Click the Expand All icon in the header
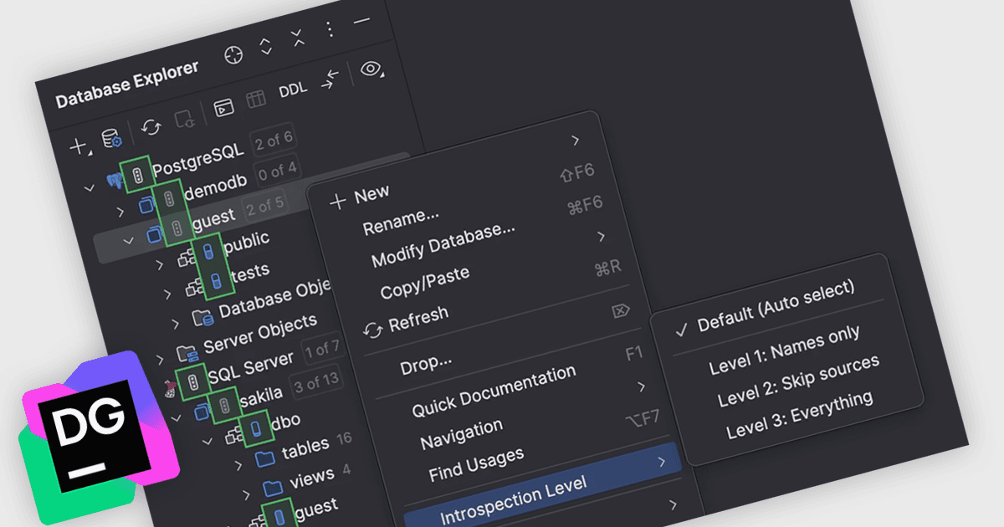Image resolution: width=1004 pixels, height=527 pixels. pos(266,46)
